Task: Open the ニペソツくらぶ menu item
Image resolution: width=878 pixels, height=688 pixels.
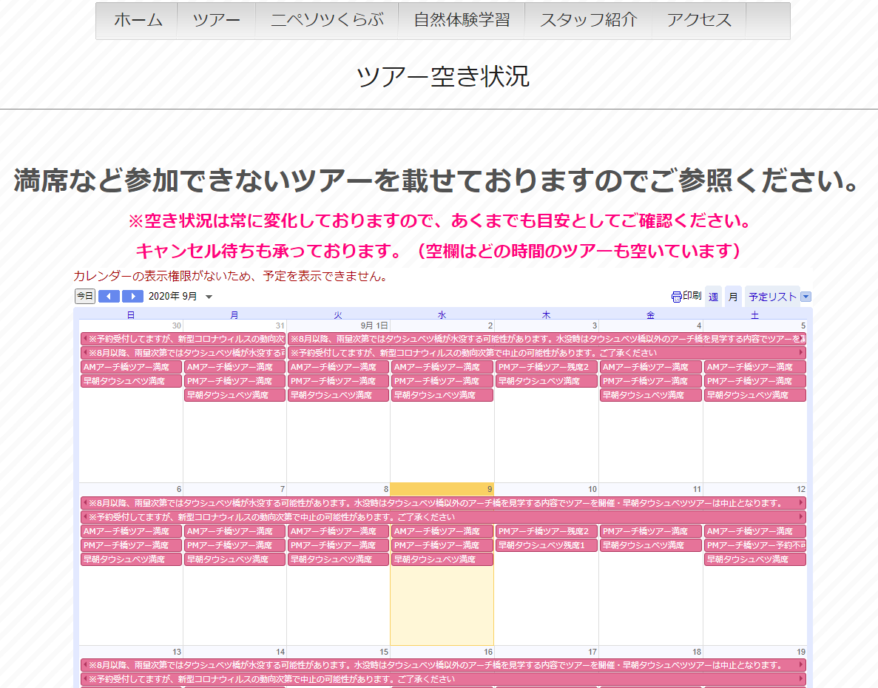Action: 327,21
